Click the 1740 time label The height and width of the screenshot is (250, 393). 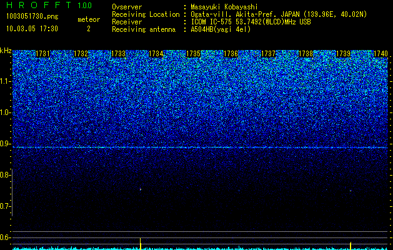(x=381, y=54)
